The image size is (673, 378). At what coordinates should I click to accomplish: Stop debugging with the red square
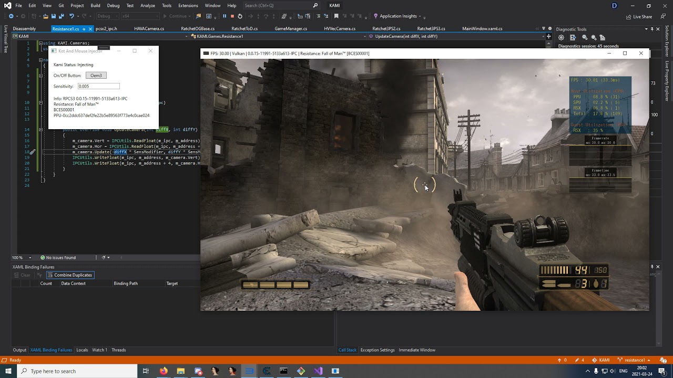[232, 16]
